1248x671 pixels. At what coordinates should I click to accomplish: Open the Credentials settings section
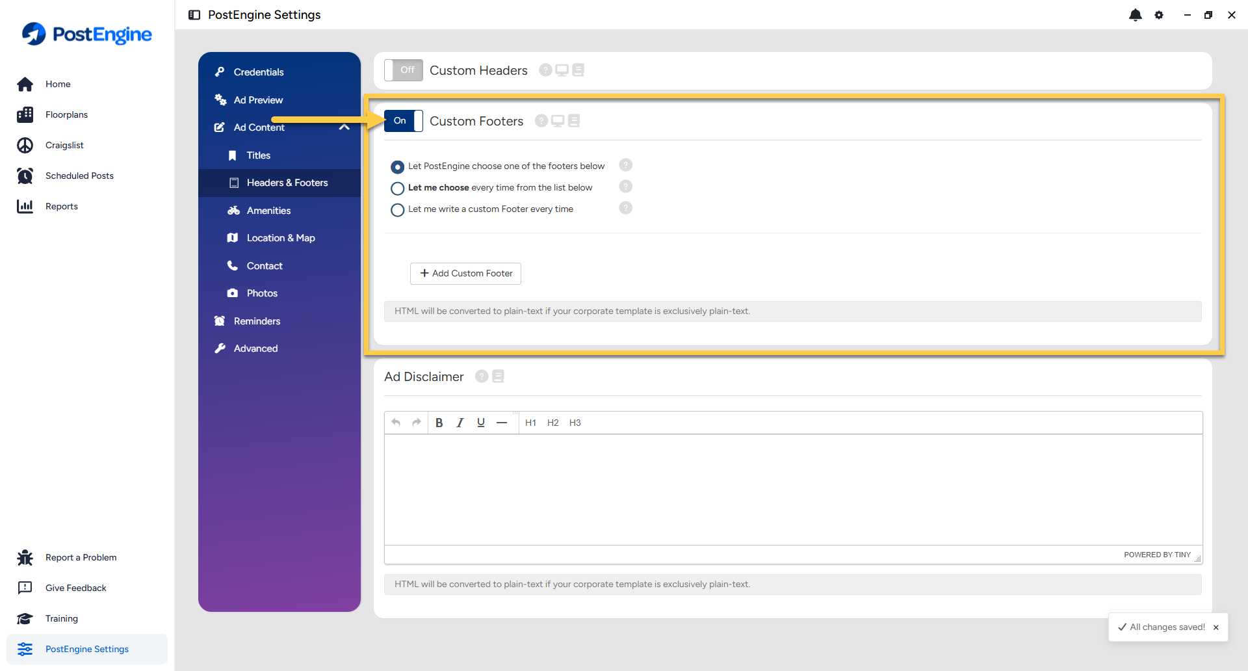coord(279,72)
